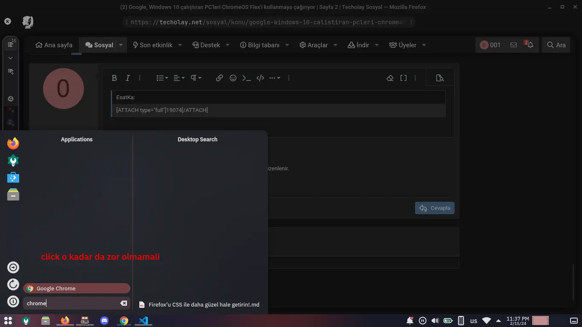This screenshot has width=582, height=327.
Task: Add a new tab group in the sidebar
Action: [11, 72]
